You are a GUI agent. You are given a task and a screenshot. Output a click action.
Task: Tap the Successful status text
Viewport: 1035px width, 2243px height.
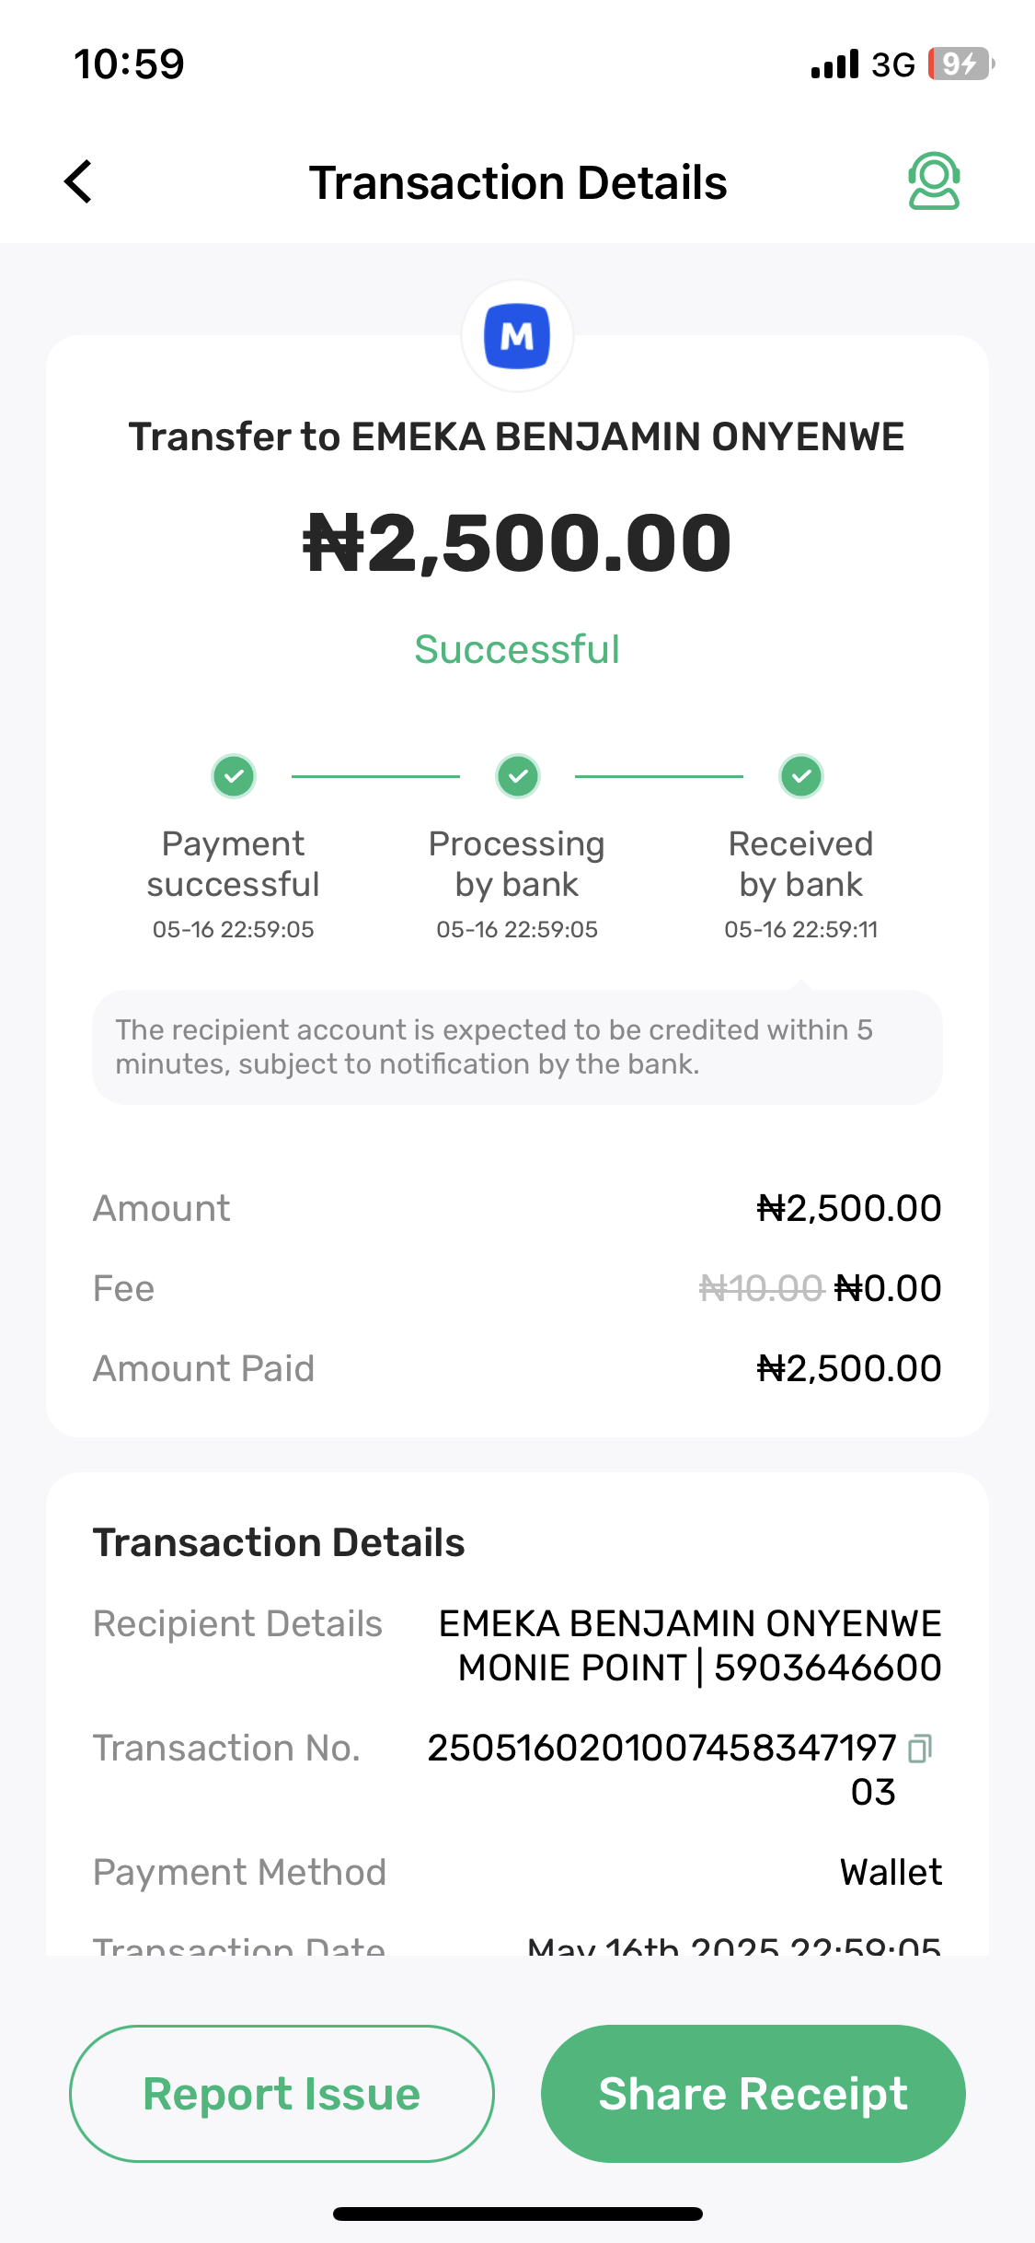(x=517, y=649)
